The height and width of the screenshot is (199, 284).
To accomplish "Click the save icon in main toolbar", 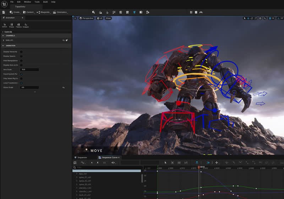I will click(4, 12).
